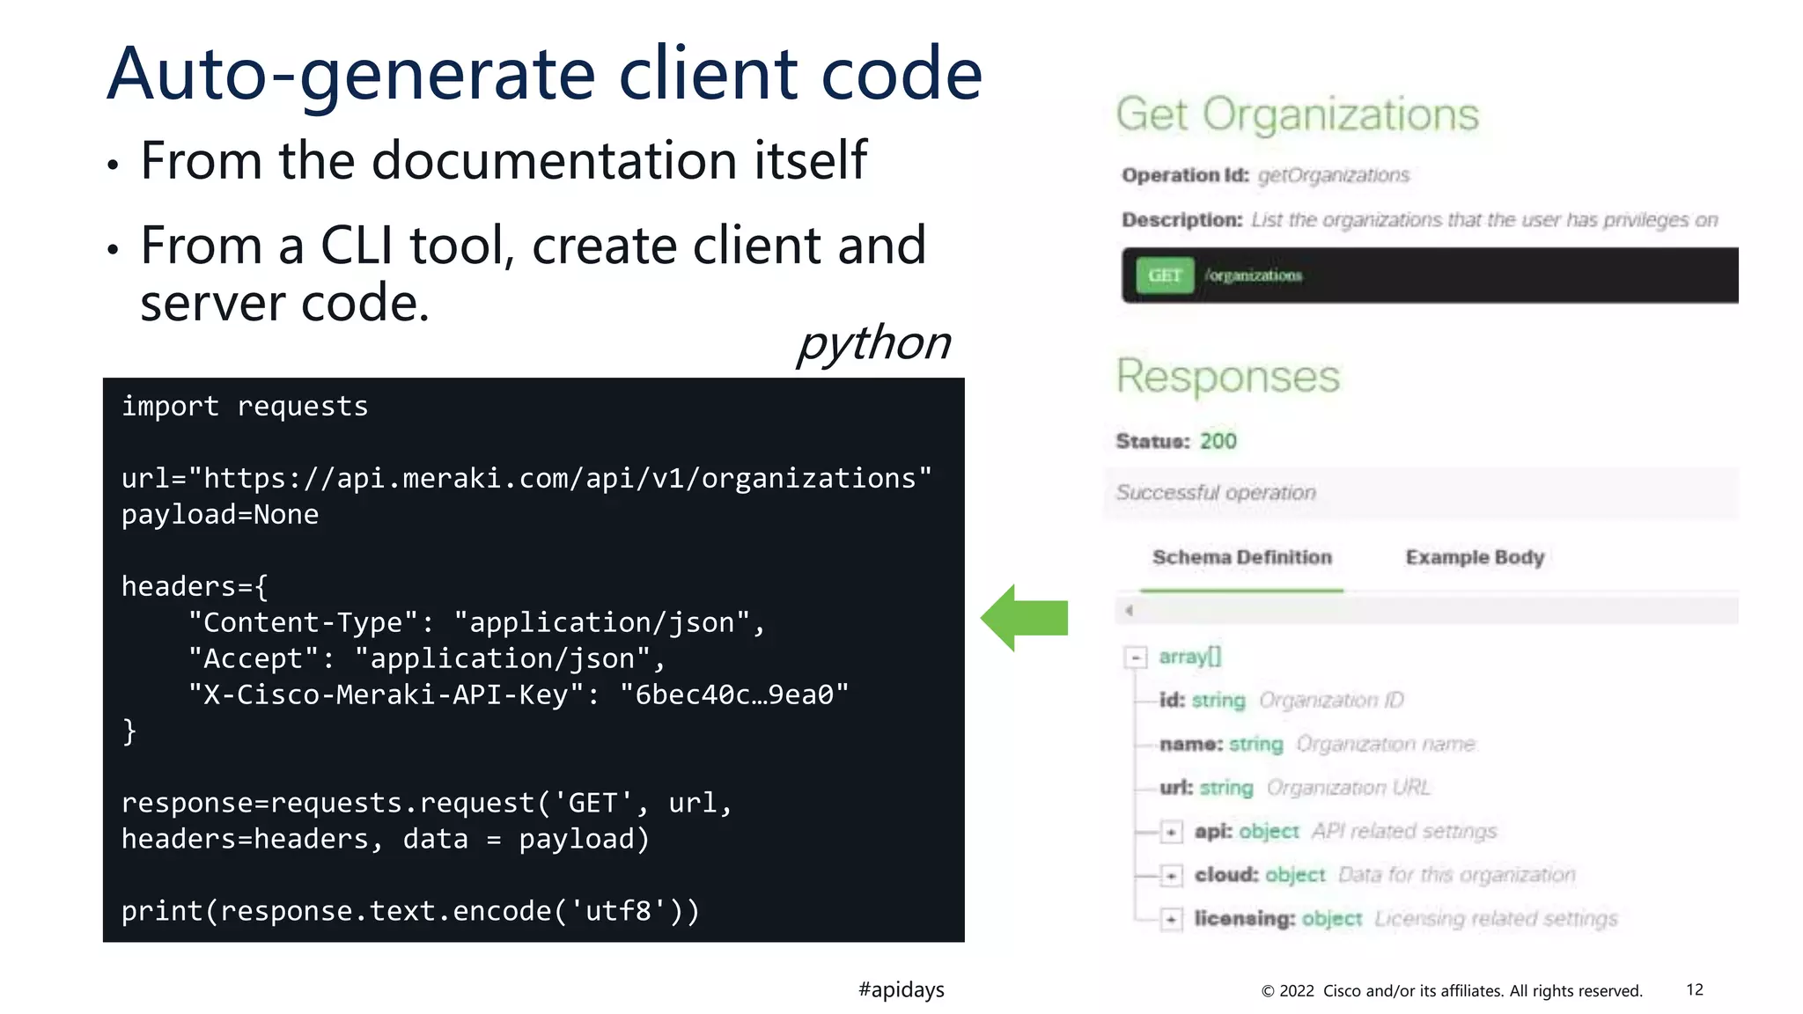Click the 'Get Organizations' heading

coord(1298,114)
